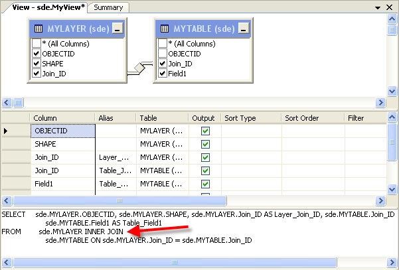
Task: Click grid pane scroll left arrow
Action: [7, 200]
